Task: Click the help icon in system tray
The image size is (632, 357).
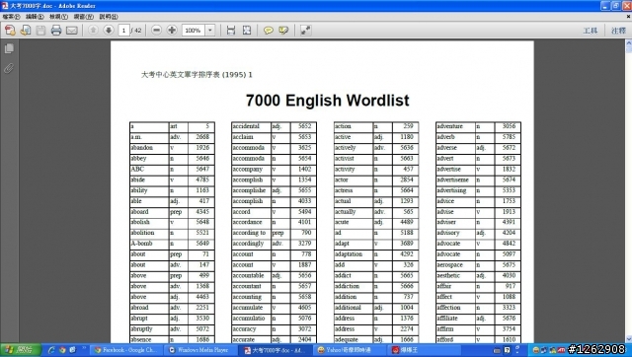Action: (x=507, y=350)
